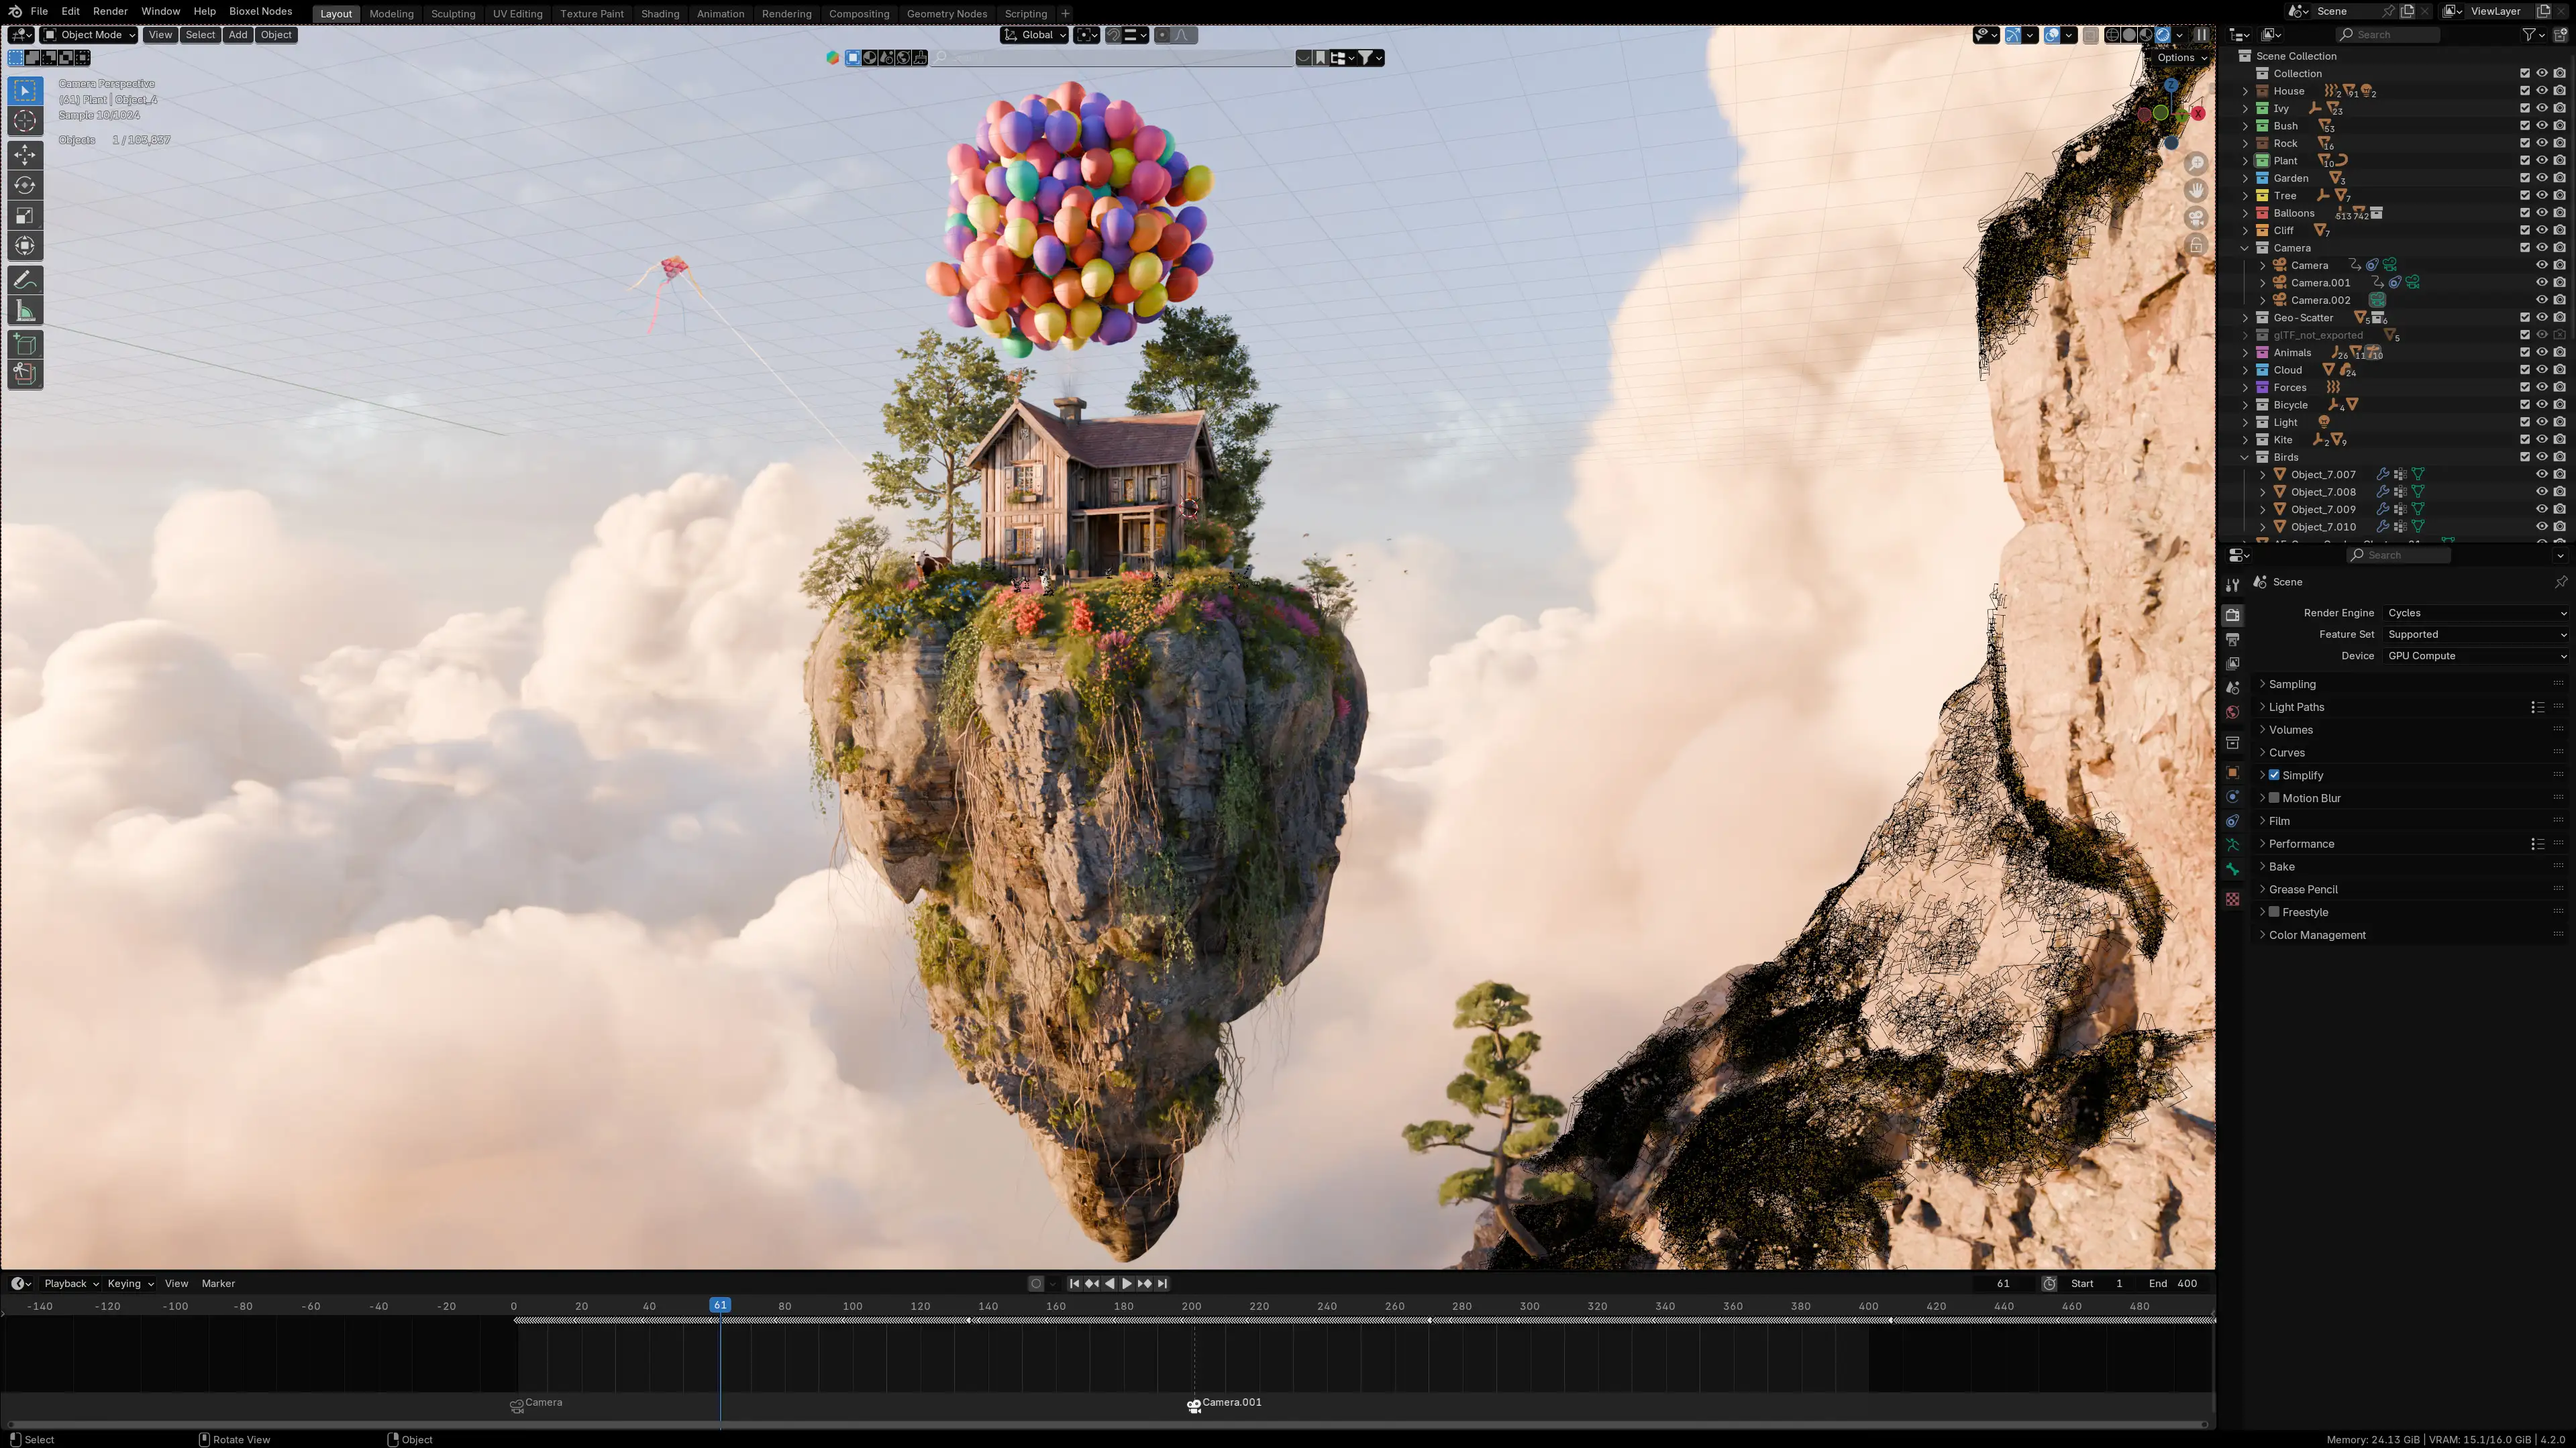The width and height of the screenshot is (2576, 1448).
Task: Activate the Scale tool
Action: [x=25, y=216]
